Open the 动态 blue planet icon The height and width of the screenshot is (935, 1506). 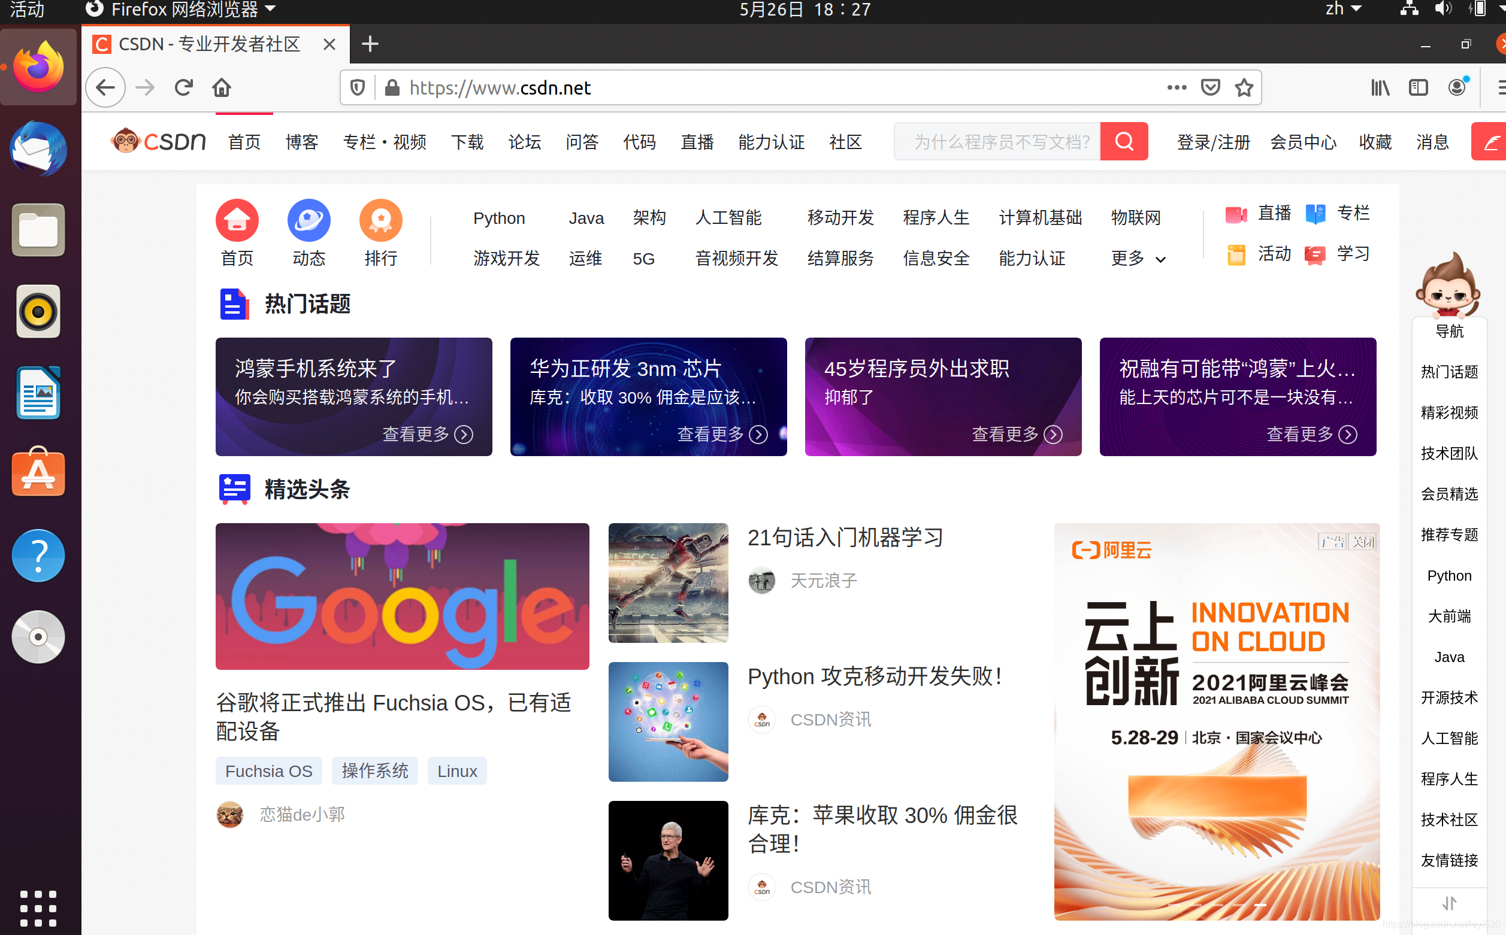pos(309,220)
